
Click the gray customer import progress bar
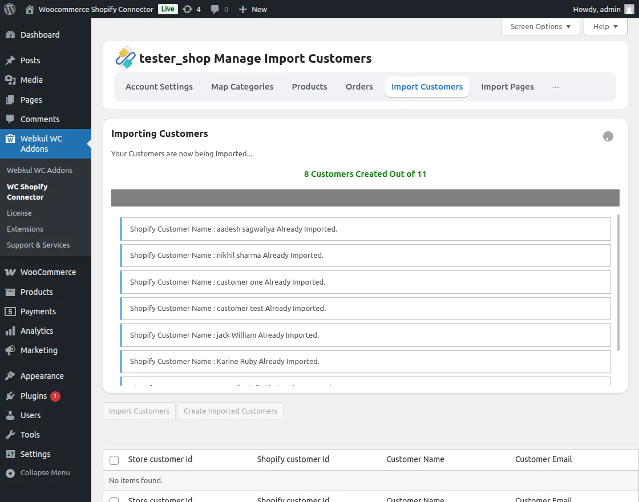coord(365,197)
